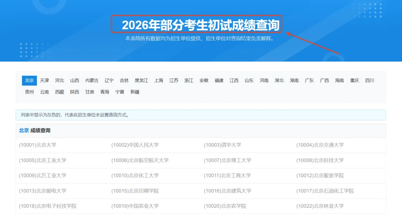The image size is (402, 214).
Task: Open (10019)中国农业大学 entry
Action: point(135,206)
